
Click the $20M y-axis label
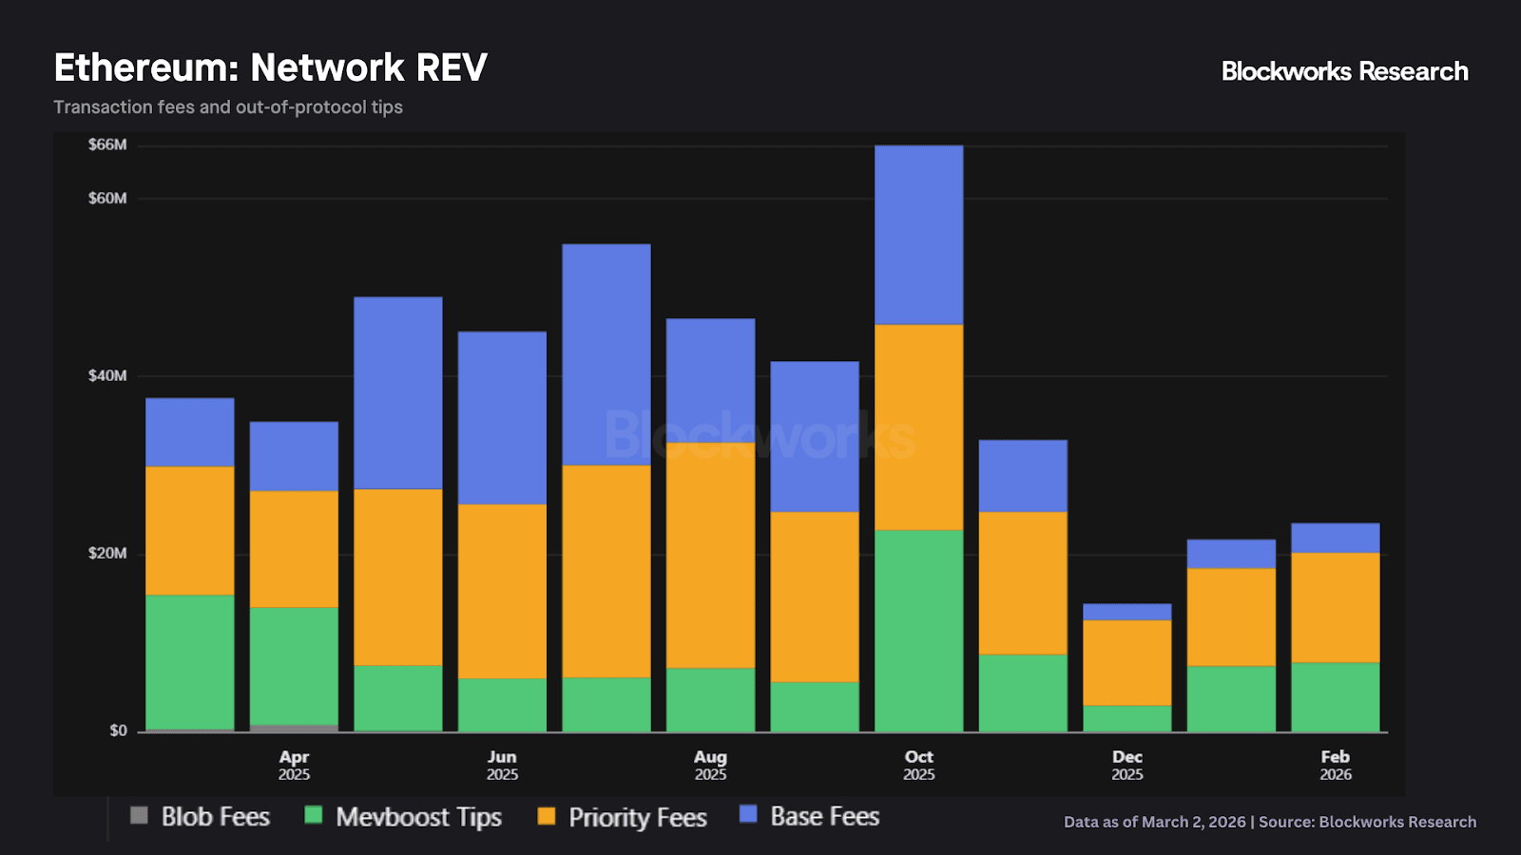[107, 554]
